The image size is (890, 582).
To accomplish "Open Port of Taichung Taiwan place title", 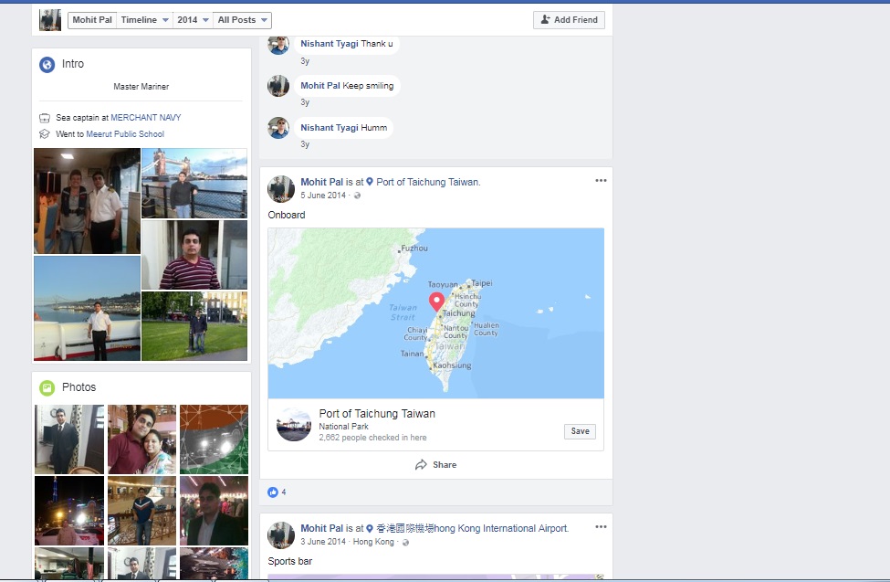I will 377,414.
